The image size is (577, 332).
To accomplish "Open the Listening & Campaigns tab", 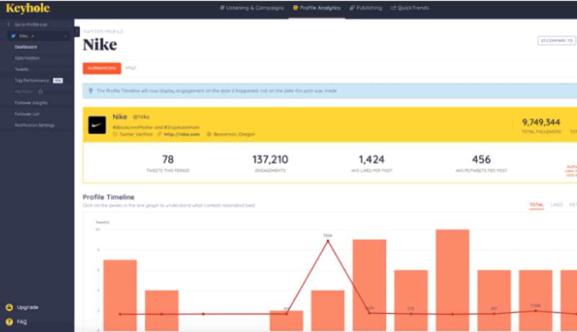I will [x=252, y=8].
